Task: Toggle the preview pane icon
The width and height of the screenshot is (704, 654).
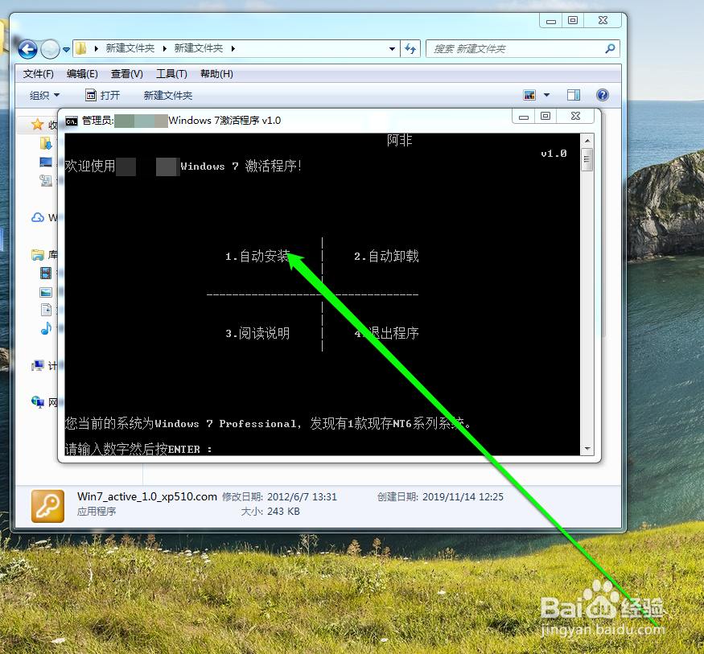Action: [x=574, y=95]
